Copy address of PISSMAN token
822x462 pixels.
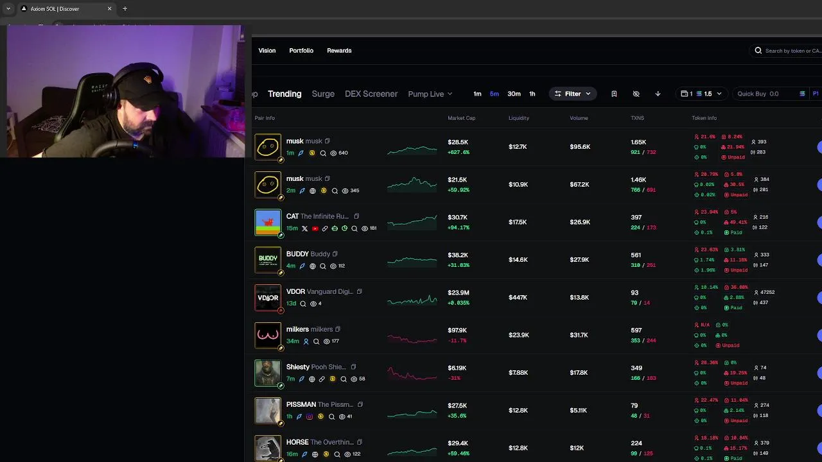click(360, 405)
